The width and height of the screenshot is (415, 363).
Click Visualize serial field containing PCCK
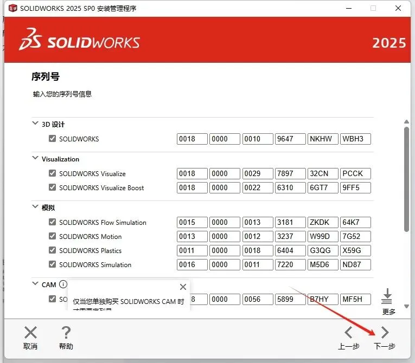(x=355, y=173)
